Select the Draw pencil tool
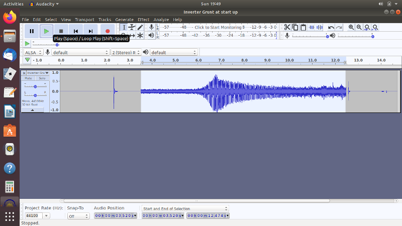402x226 pixels. coord(140,27)
